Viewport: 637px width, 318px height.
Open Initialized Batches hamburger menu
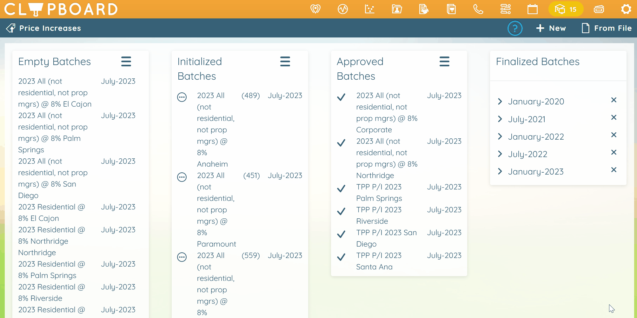(285, 61)
